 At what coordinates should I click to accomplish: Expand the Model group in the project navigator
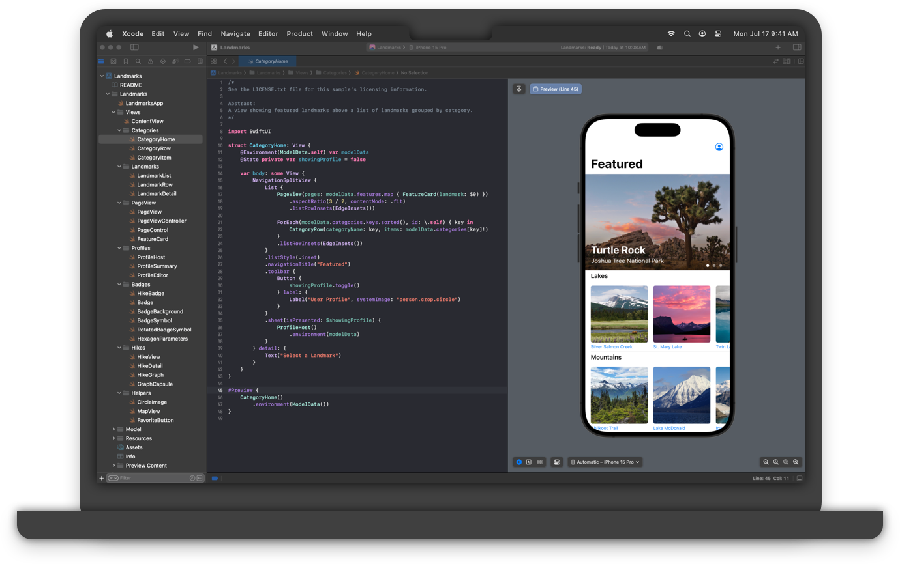[113, 429]
